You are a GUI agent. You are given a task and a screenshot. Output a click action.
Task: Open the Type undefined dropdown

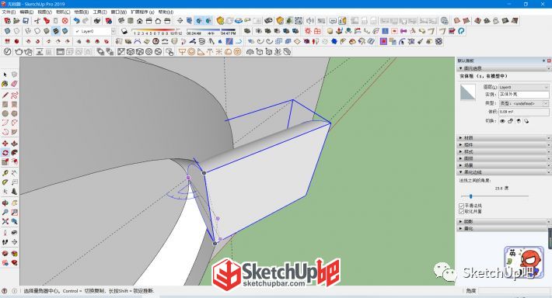(524, 103)
